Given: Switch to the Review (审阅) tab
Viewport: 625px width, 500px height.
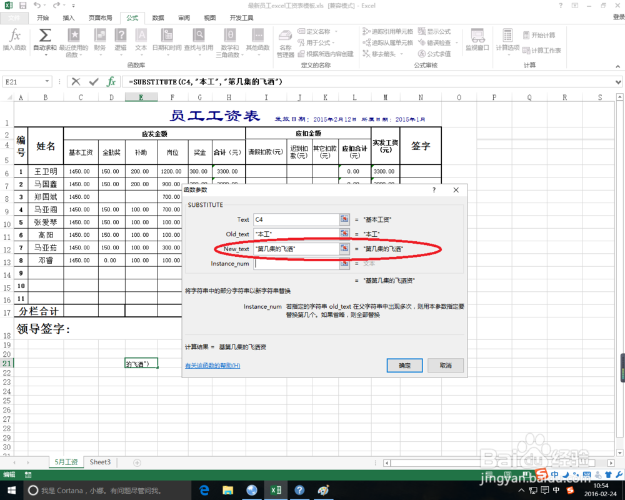Looking at the screenshot, I should tap(184, 18).
